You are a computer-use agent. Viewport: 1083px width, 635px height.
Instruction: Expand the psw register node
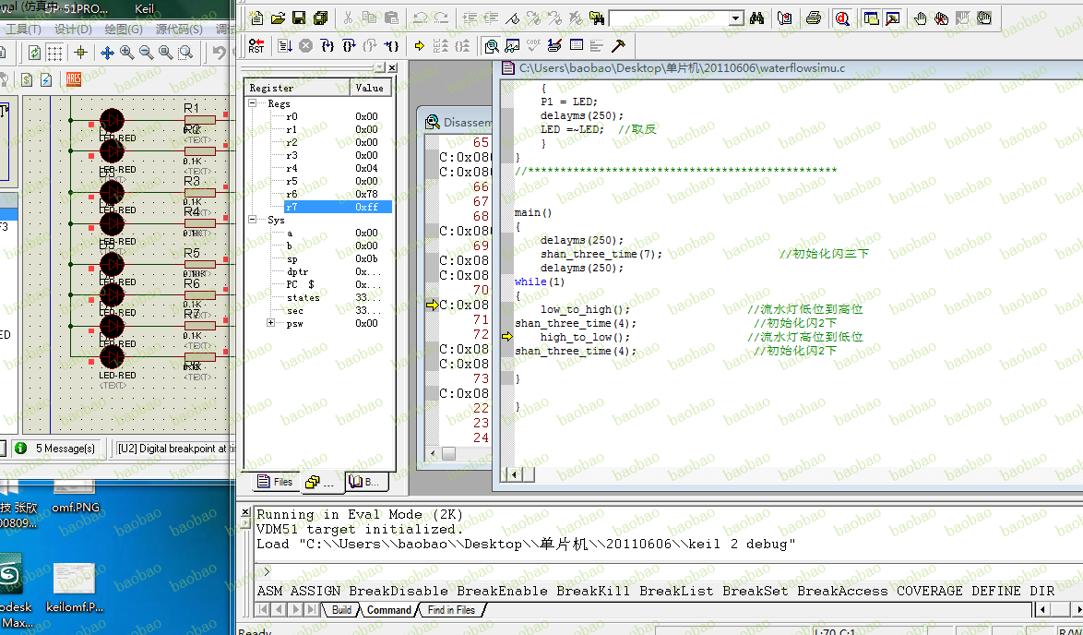[270, 323]
